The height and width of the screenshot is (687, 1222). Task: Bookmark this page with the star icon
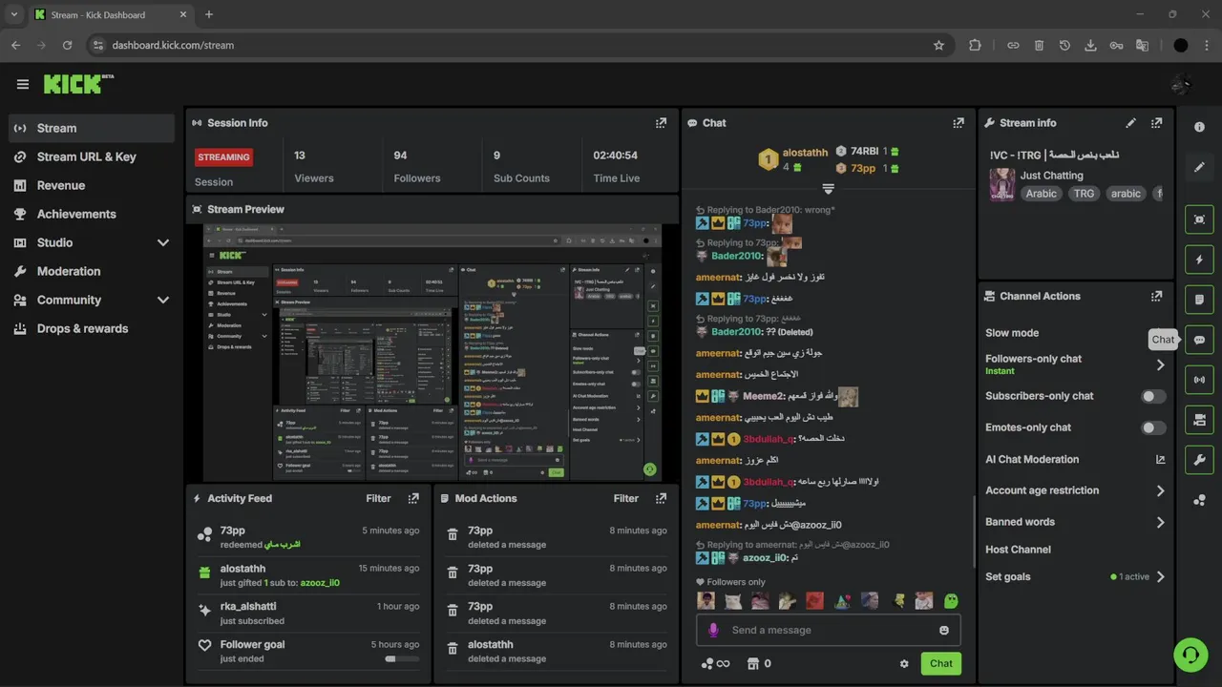[x=938, y=45]
